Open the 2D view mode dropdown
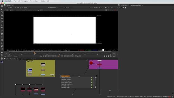 pyautogui.click(x=111, y=10)
